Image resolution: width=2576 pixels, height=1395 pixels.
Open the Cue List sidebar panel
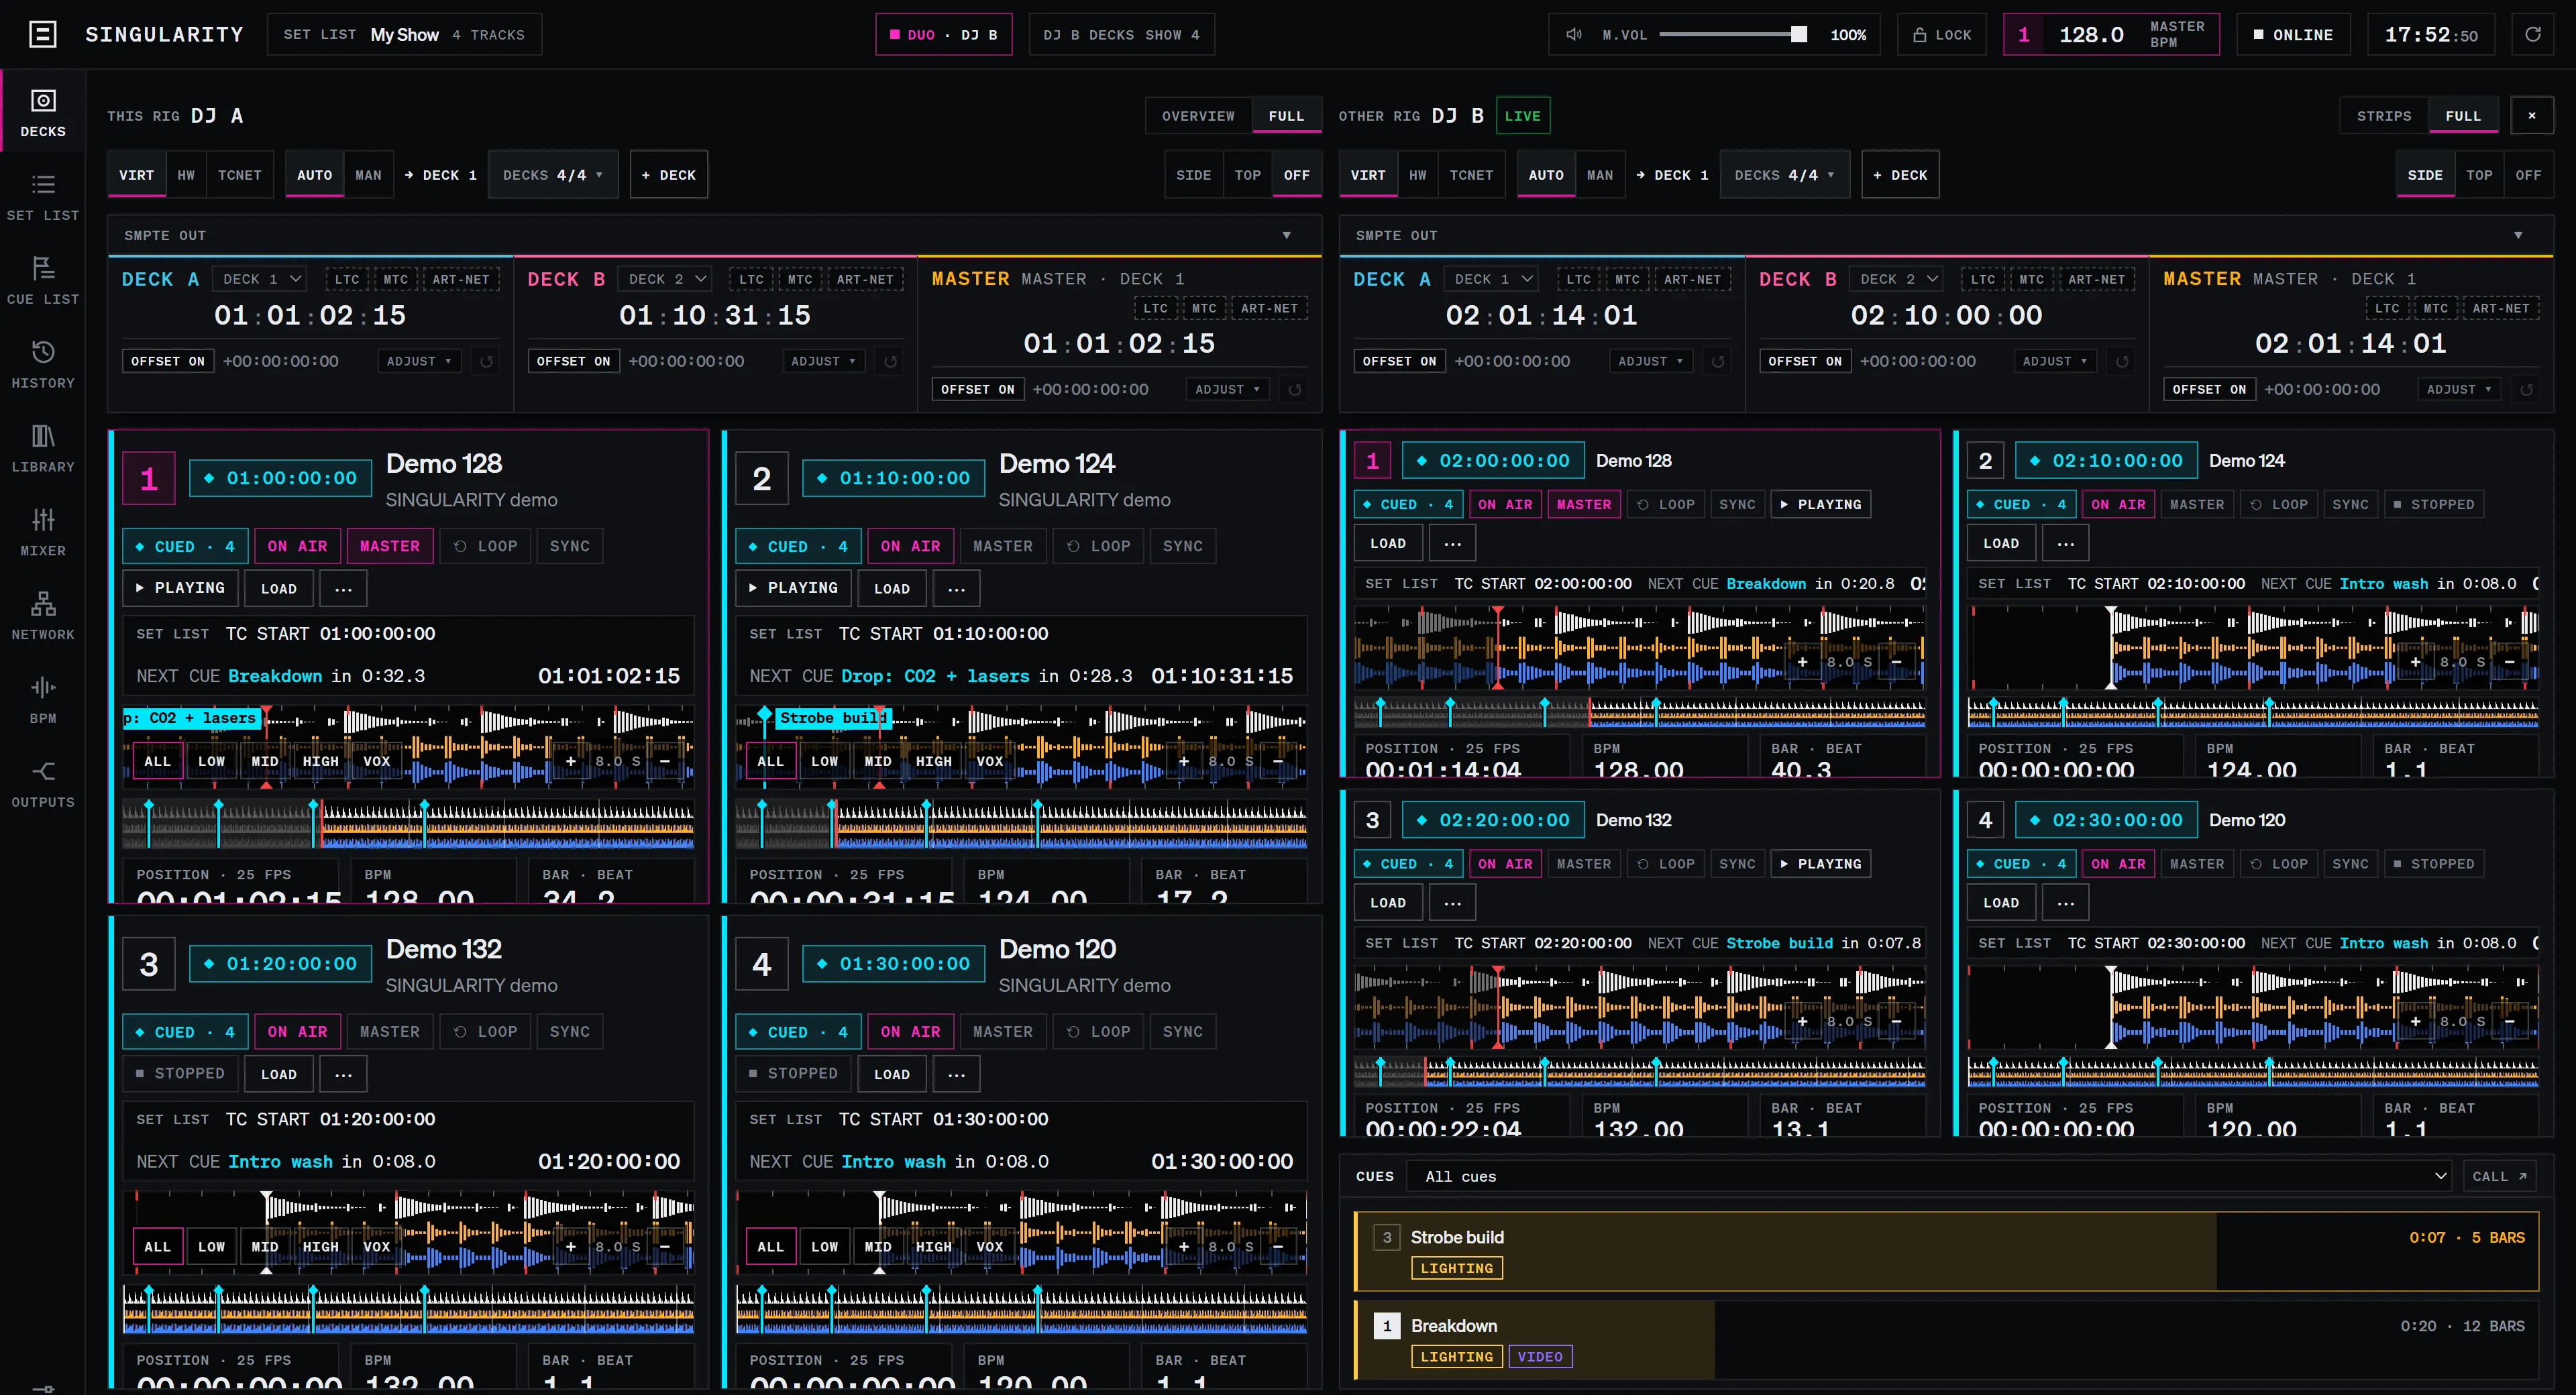pos(43,281)
